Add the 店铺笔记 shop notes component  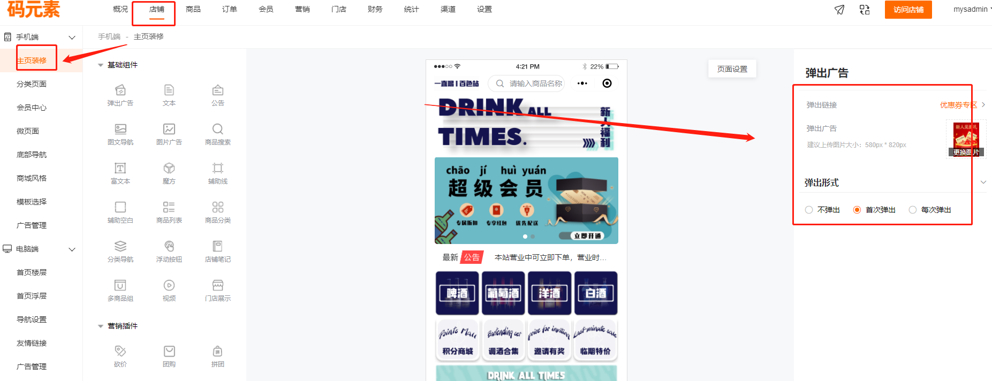click(218, 252)
